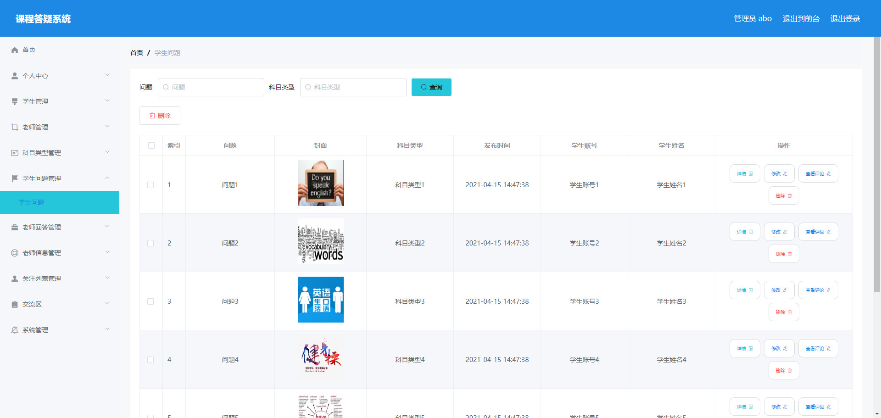Open the 'vocabulary words' cover thumbnail
This screenshot has width=881, height=418.
click(x=321, y=241)
